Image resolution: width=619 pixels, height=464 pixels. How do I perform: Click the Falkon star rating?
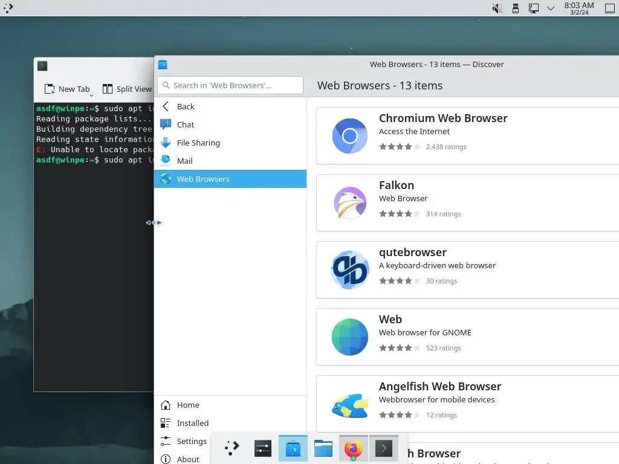[400, 214]
